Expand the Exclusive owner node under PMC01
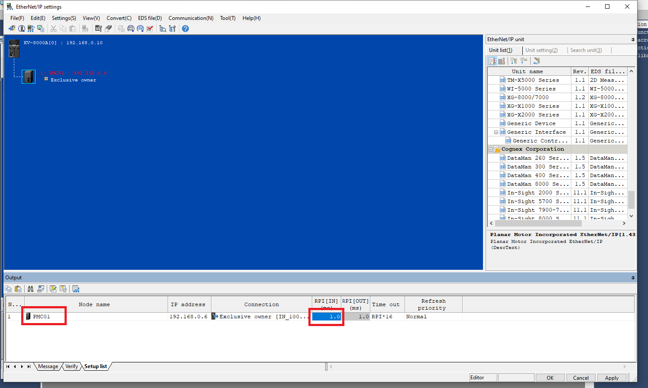The width and height of the screenshot is (648, 388). point(46,80)
